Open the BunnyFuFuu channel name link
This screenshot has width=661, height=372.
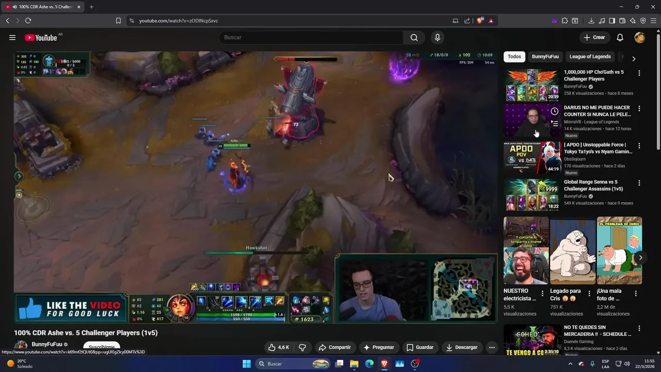coord(47,344)
